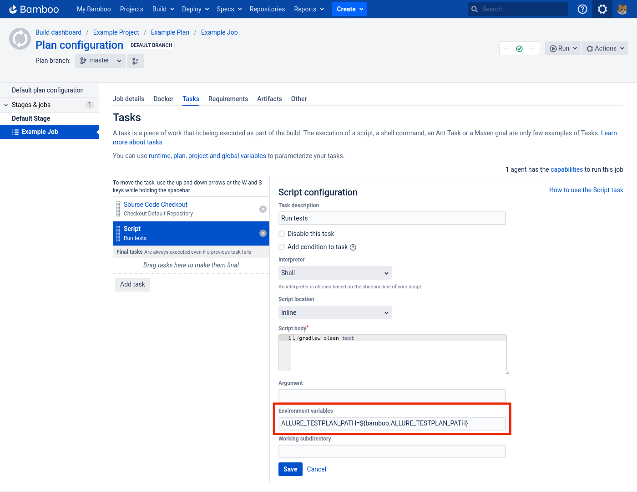Remove the Script task via its x icon
Viewport: 637px width, 492px height.
tap(263, 233)
